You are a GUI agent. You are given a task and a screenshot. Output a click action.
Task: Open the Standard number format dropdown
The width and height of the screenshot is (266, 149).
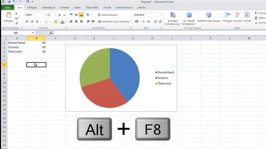point(161,15)
